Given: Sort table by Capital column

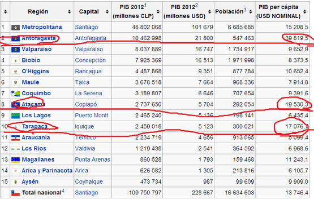Looking at the screenshot, I should [x=107, y=12].
